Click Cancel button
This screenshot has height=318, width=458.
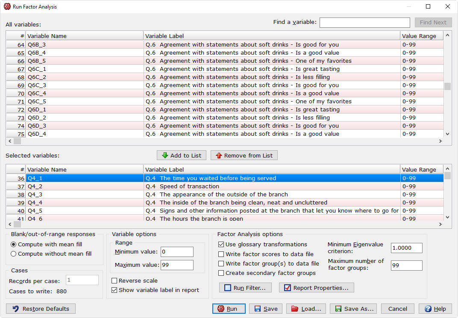[397, 309]
